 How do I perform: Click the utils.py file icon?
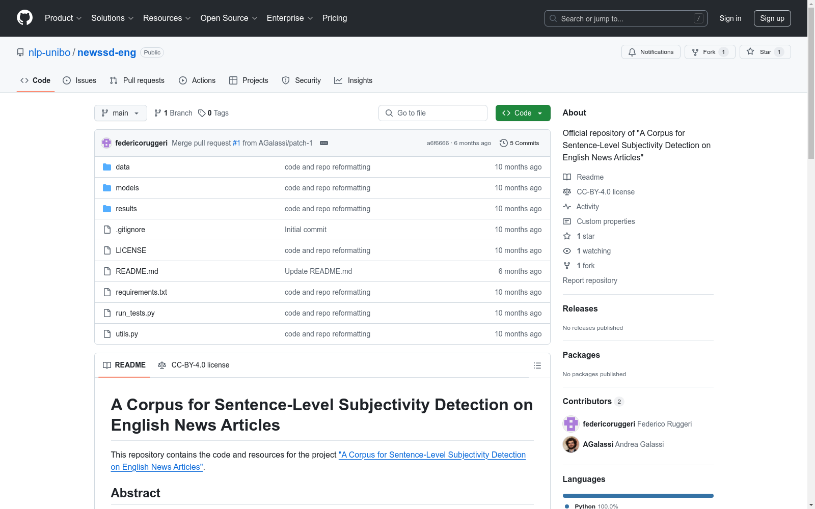[x=107, y=334]
